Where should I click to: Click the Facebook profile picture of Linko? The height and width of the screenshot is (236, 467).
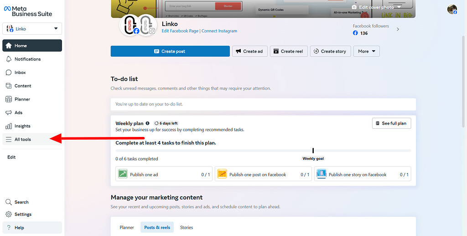tap(130, 25)
